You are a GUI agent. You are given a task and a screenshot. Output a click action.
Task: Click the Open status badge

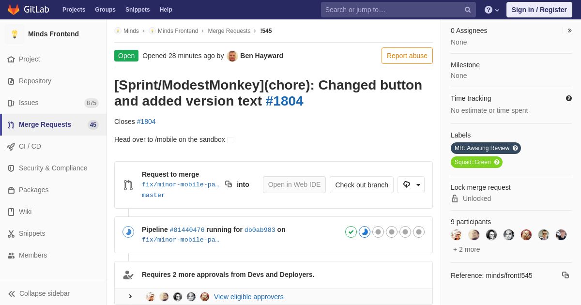click(126, 56)
